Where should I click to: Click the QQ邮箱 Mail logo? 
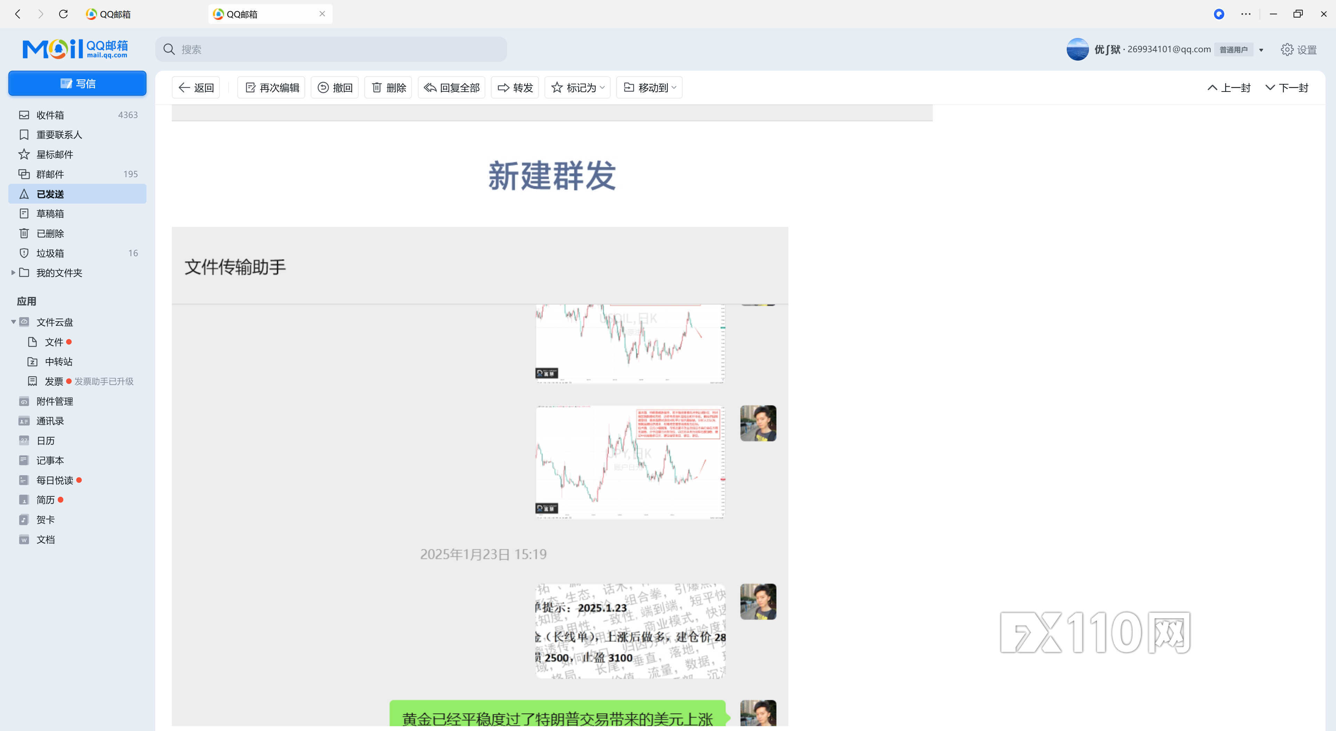click(x=75, y=49)
